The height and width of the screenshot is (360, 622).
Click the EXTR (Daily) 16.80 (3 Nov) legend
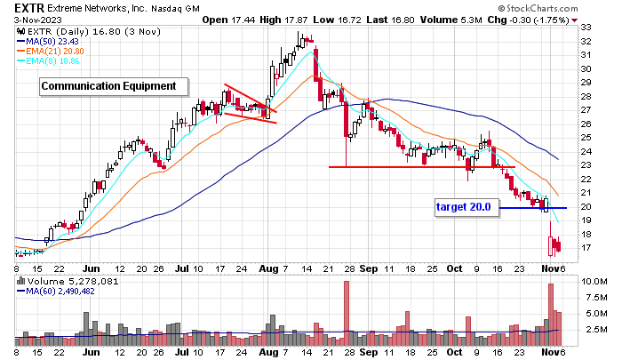(x=93, y=32)
